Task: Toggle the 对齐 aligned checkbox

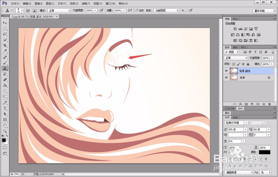Action: pos(136,11)
